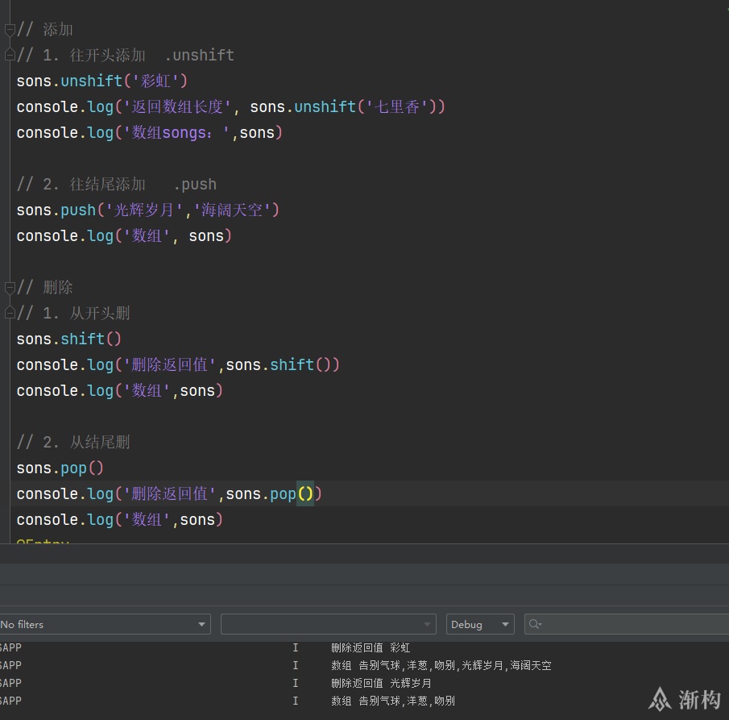Click the highlighted parentheses after sons.pop

coord(305,493)
